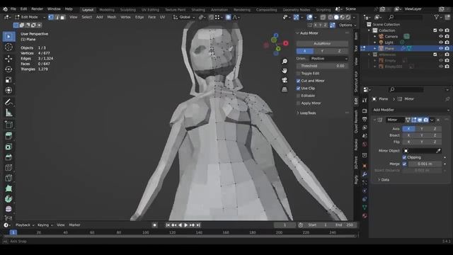
Task: Adjust the Threshold value slider
Action: (x=322, y=66)
